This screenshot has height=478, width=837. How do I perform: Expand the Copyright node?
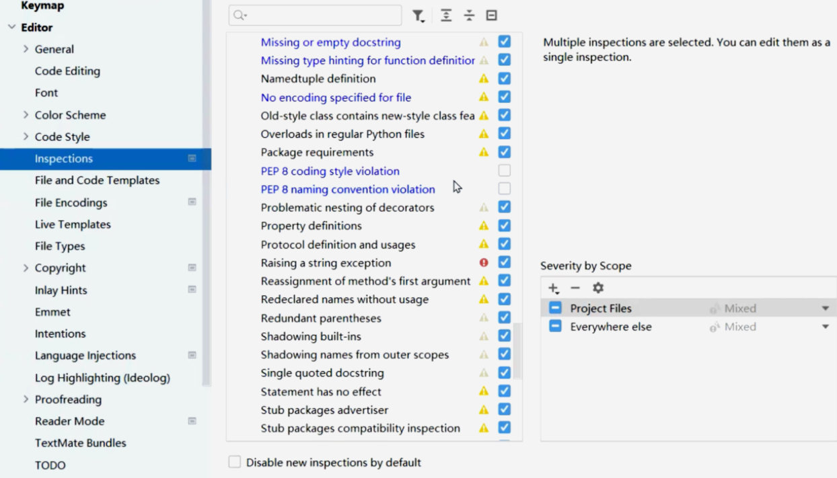(26, 268)
